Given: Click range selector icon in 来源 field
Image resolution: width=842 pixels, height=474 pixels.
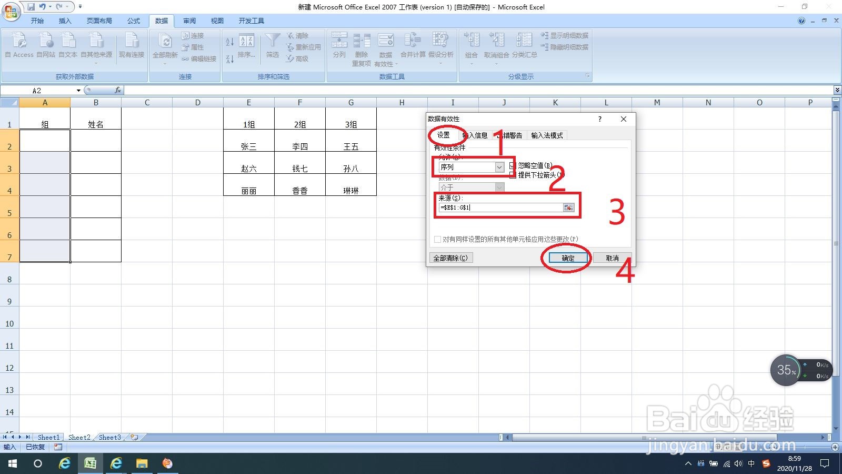Looking at the screenshot, I should tap(568, 208).
